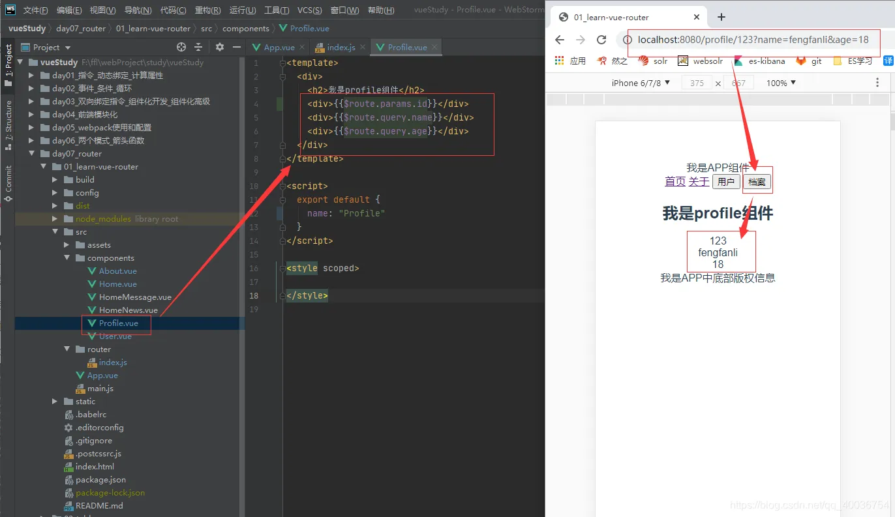Expand the static folder
The width and height of the screenshot is (895, 517).
[55, 402]
